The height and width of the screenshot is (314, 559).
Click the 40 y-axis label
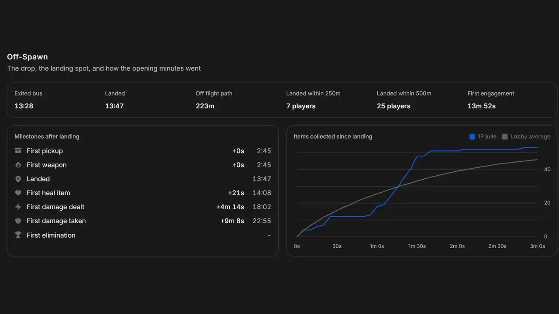(547, 169)
